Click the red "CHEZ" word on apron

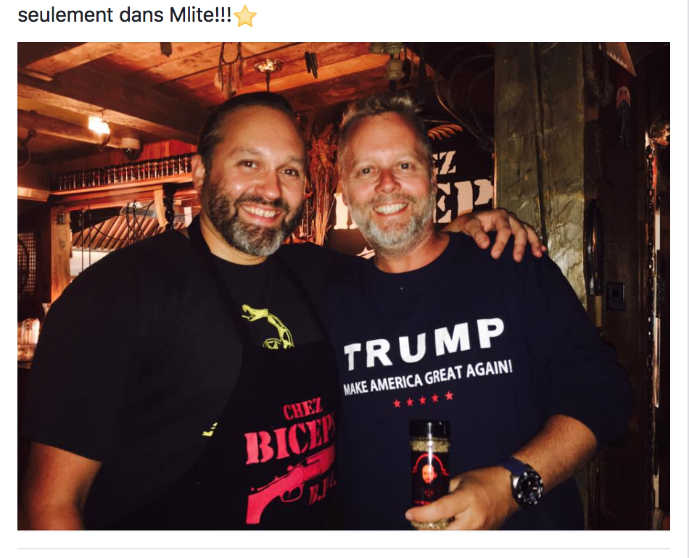[302, 409]
